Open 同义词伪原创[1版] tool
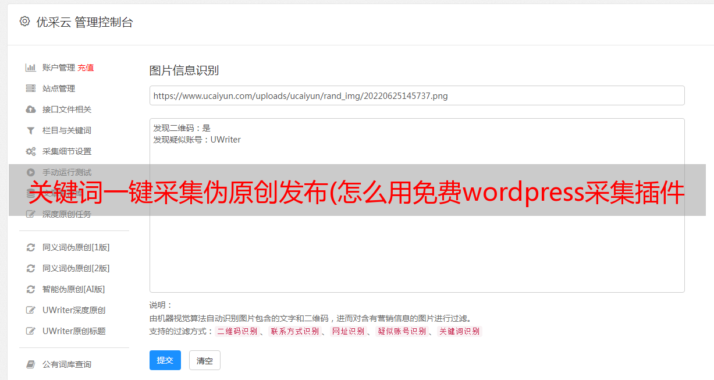The image size is (714, 380). pos(76,247)
